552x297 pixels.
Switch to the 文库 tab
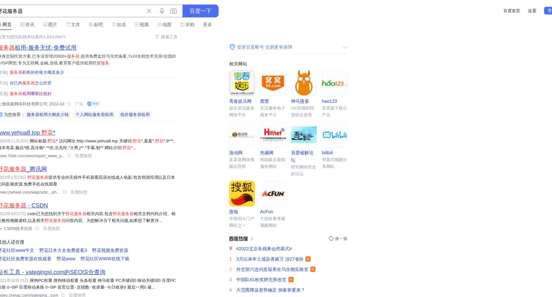[73, 25]
